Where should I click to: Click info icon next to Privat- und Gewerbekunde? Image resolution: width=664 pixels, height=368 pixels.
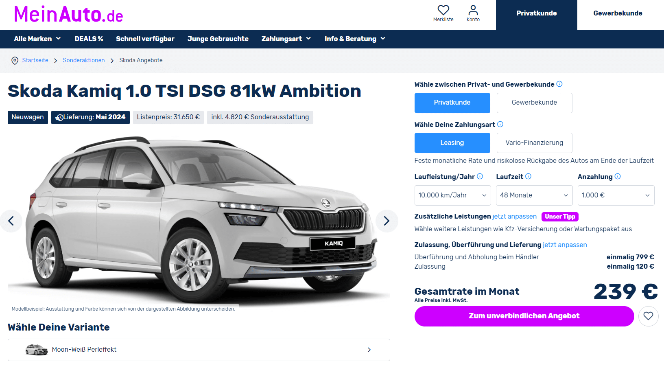[559, 84]
